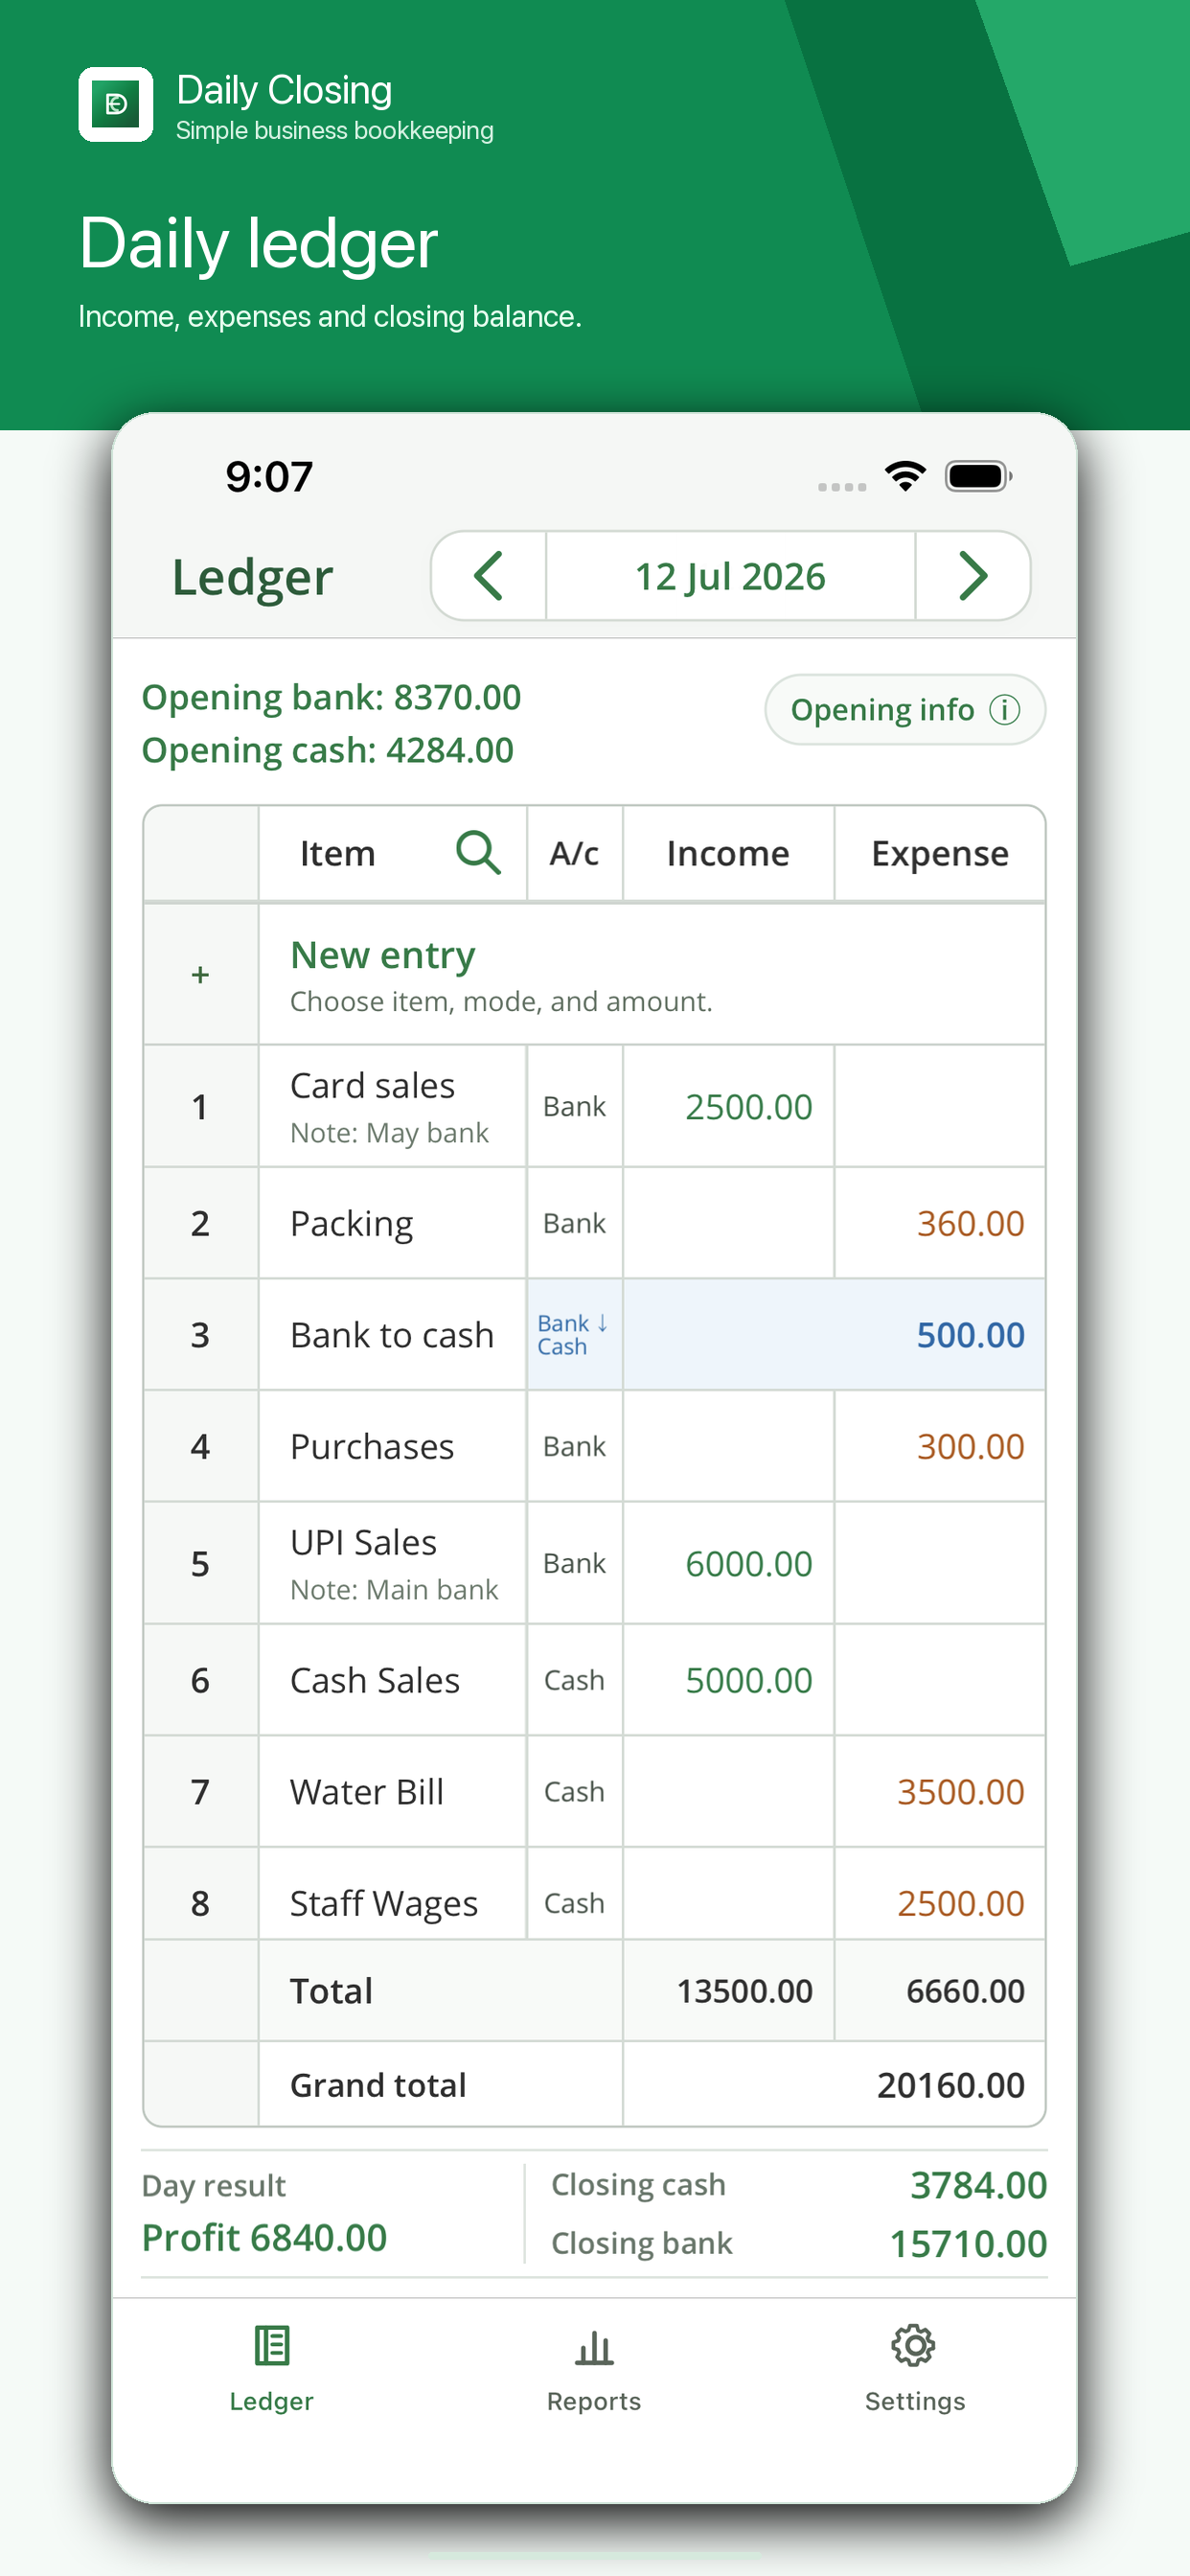Screen dimensions: 1190x2576
Task: Tap the Ledger book icon
Action: coord(272,2345)
